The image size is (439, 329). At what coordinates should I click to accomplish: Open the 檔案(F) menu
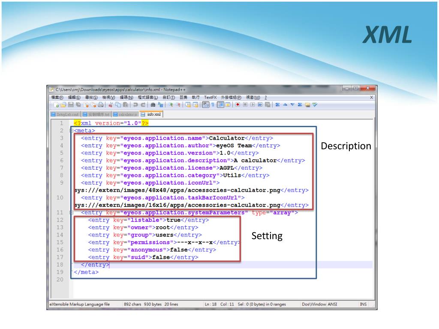coord(57,97)
